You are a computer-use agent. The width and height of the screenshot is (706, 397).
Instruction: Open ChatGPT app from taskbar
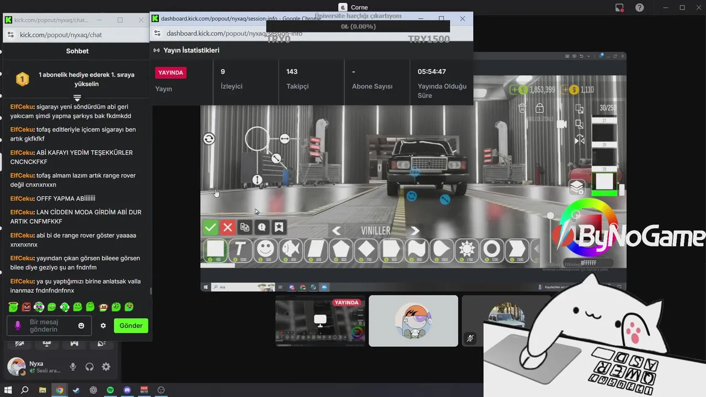[x=93, y=390]
